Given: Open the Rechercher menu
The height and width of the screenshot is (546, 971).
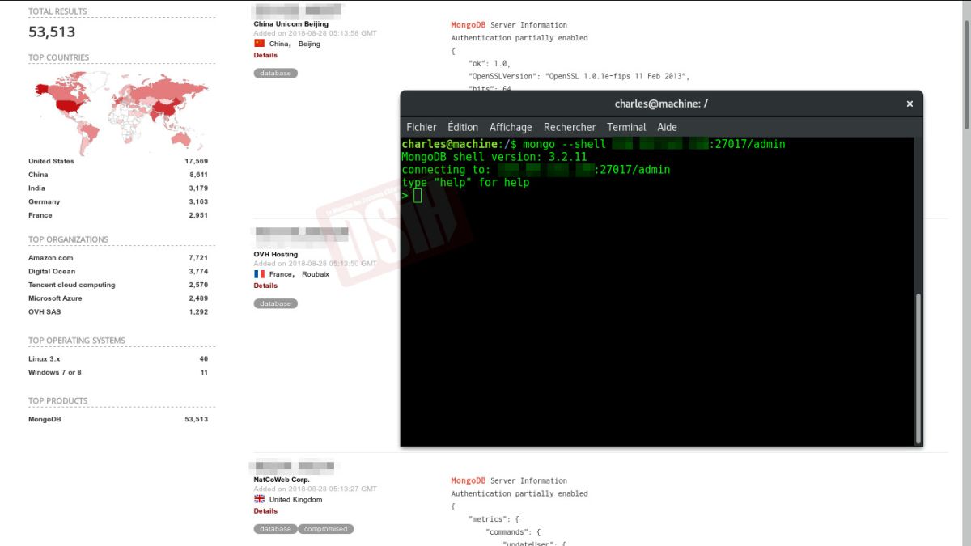Looking at the screenshot, I should (x=570, y=128).
